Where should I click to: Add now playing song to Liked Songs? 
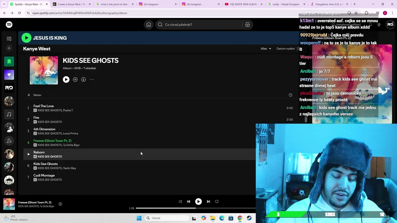tap(60, 204)
